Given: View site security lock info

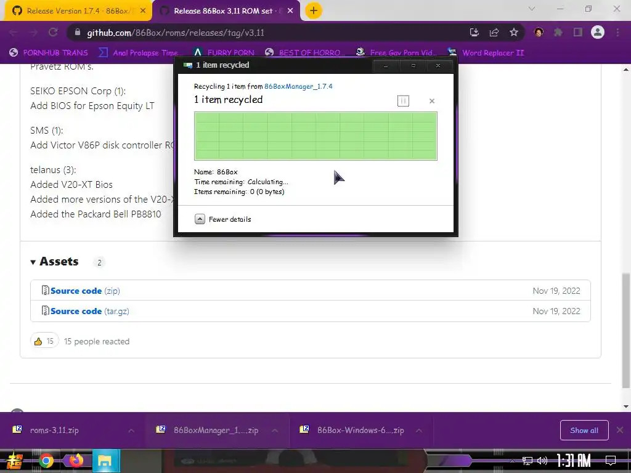Looking at the screenshot, I should coord(78,33).
